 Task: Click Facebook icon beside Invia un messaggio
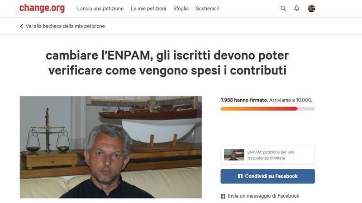[x=223, y=196]
